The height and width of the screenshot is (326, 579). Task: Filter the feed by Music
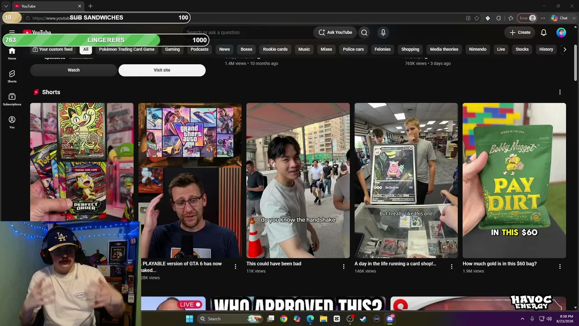click(x=304, y=49)
